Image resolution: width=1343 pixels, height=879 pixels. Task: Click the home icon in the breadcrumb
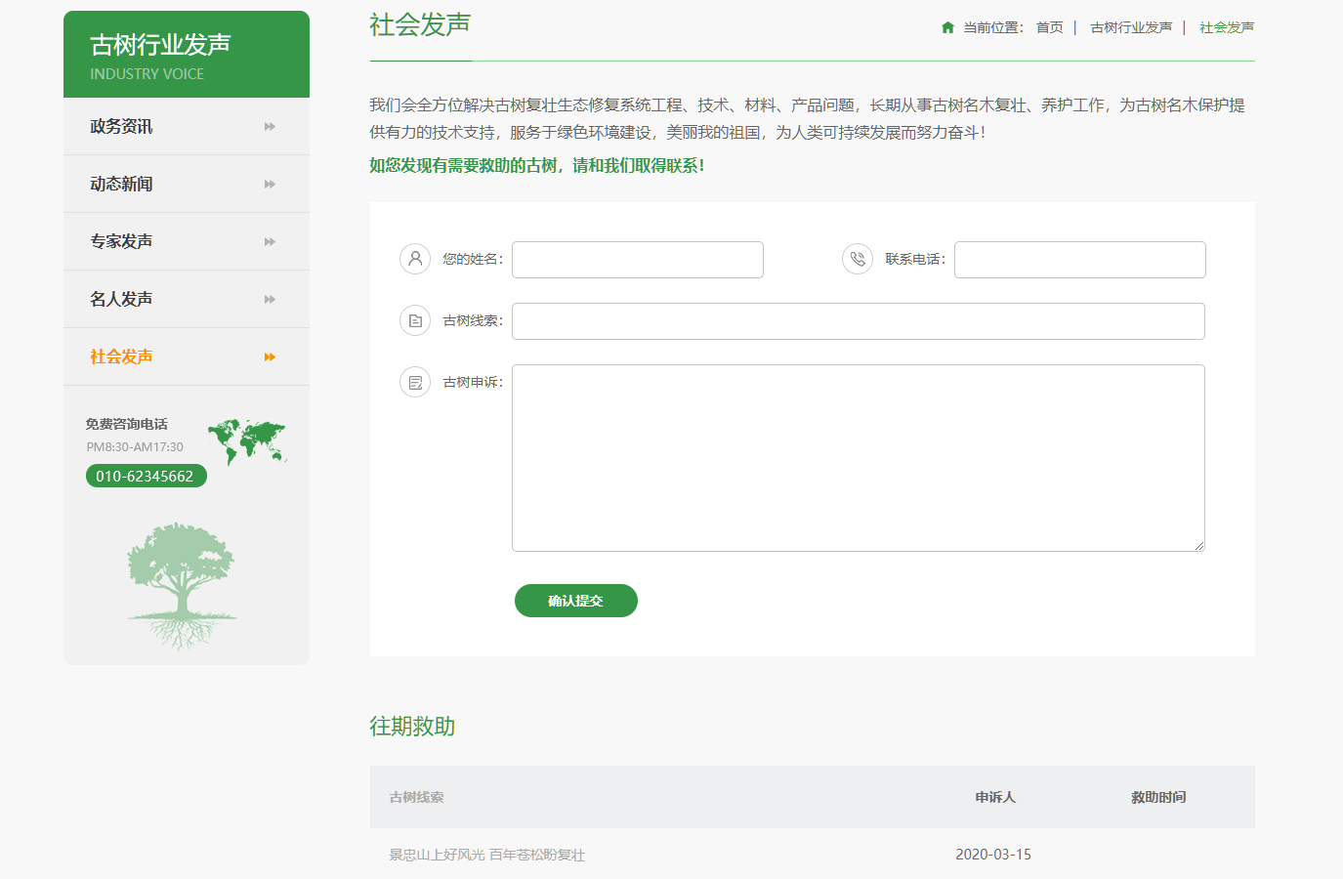tap(947, 27)
